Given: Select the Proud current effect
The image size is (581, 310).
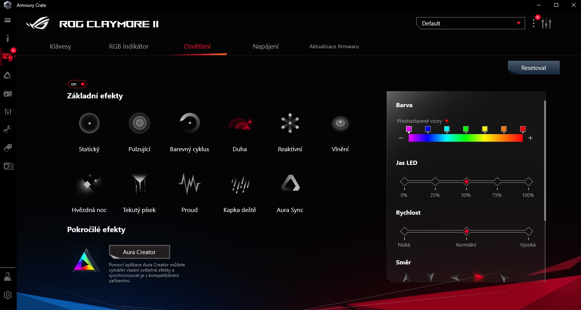Looking at the screenshot, I should click(x=189, y=184).
